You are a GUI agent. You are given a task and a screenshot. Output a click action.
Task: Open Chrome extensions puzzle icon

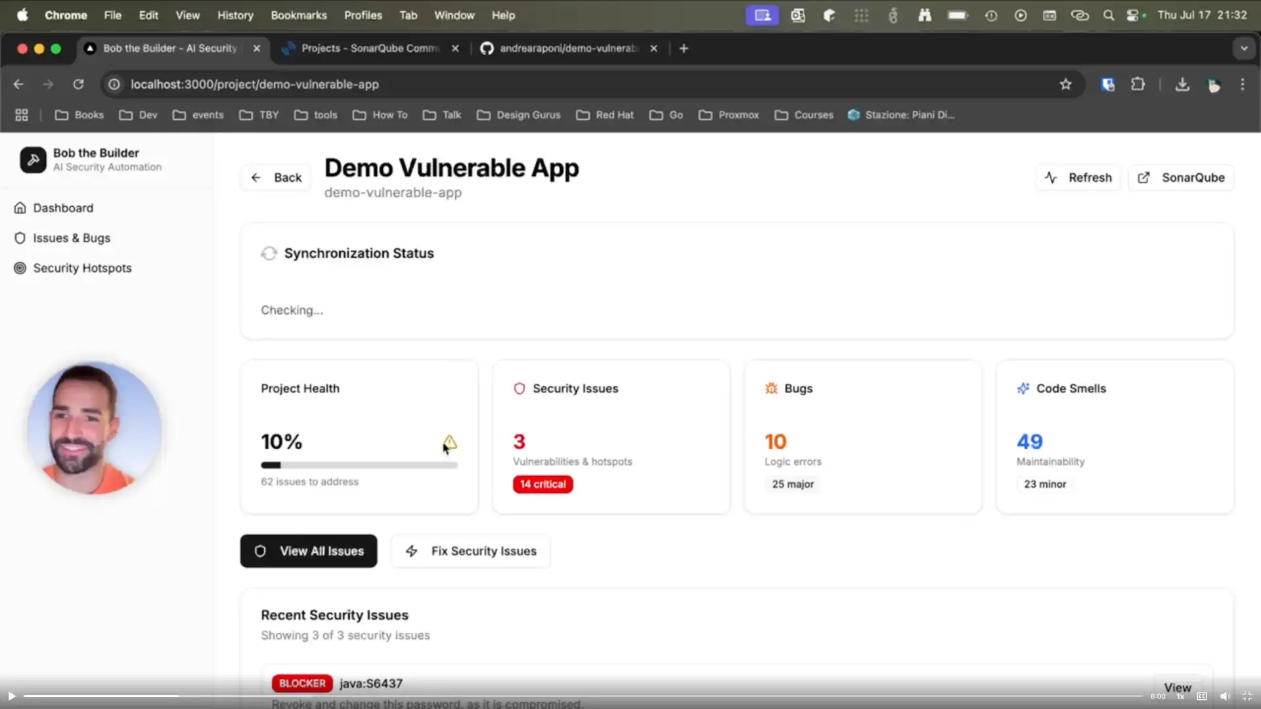(x=1138, y=85)
